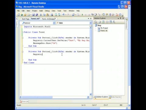This screenshot has width=146, height=110.
Task: Click the 'INS' status bar indicator
Action: coord(121,105)
